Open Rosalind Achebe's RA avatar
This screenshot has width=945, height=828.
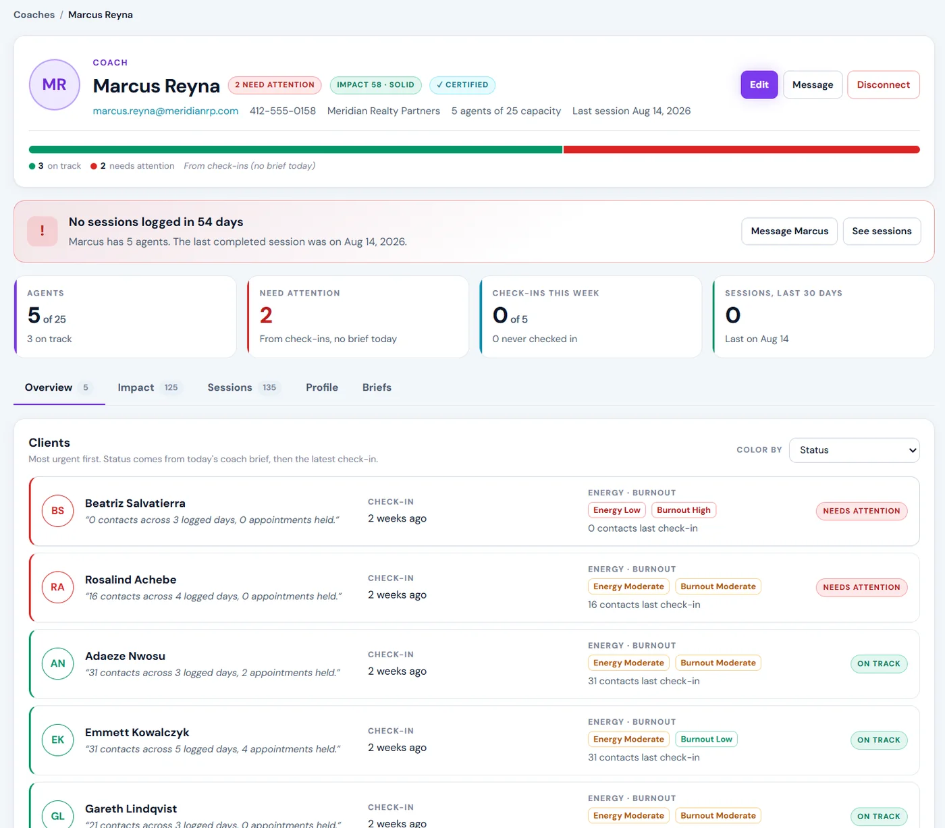(x=57, y=587)
